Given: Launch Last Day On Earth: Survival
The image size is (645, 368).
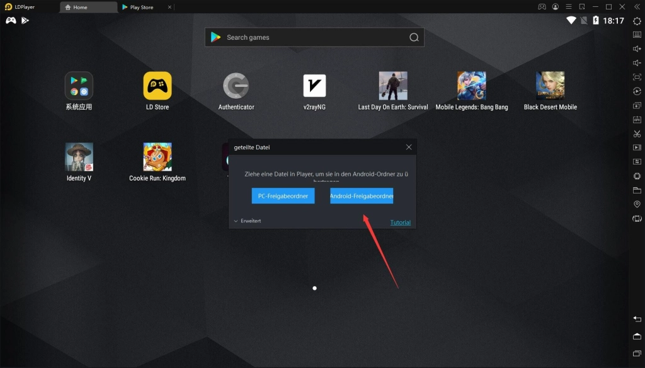Looking at the screenshot, I should coord(393,91).
